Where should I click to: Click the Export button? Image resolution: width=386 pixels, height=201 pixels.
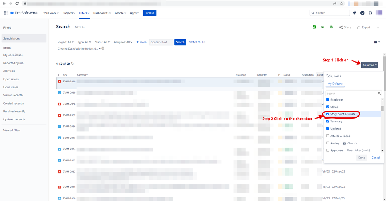click(364, 27)
